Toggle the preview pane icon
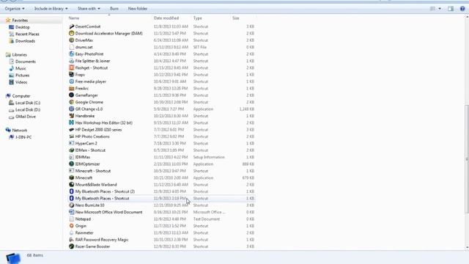 coord(451,9)
